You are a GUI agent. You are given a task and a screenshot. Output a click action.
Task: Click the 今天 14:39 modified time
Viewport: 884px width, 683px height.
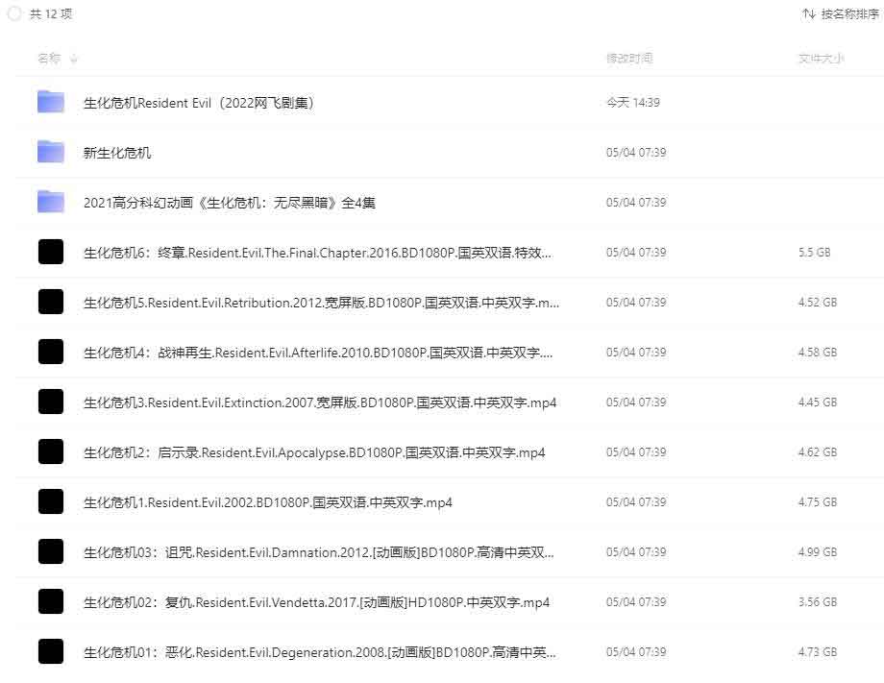[x=633, y=103]
